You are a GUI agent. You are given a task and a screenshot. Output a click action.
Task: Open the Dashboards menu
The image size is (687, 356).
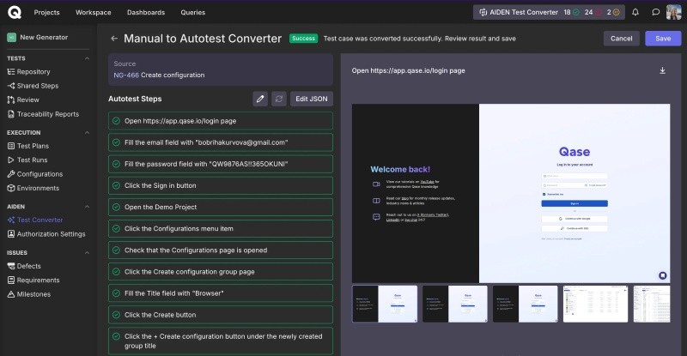[146, 12]
